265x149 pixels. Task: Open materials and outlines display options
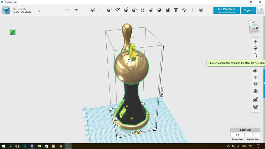click(255, 70)
